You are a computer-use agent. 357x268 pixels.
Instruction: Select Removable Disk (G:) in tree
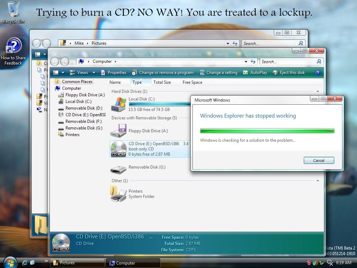[x=80, y=128]
